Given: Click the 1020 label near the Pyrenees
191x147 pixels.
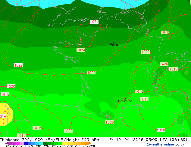Looking at the screenshot, I should (110, 122).
